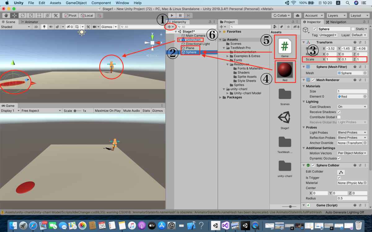Open Cast Shadows dropdown
The height and width of the screenshot is (232, 372).
click(352, 107)
